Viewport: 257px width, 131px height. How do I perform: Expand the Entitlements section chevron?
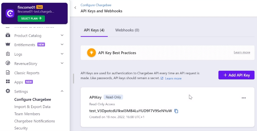click(62, 44)
